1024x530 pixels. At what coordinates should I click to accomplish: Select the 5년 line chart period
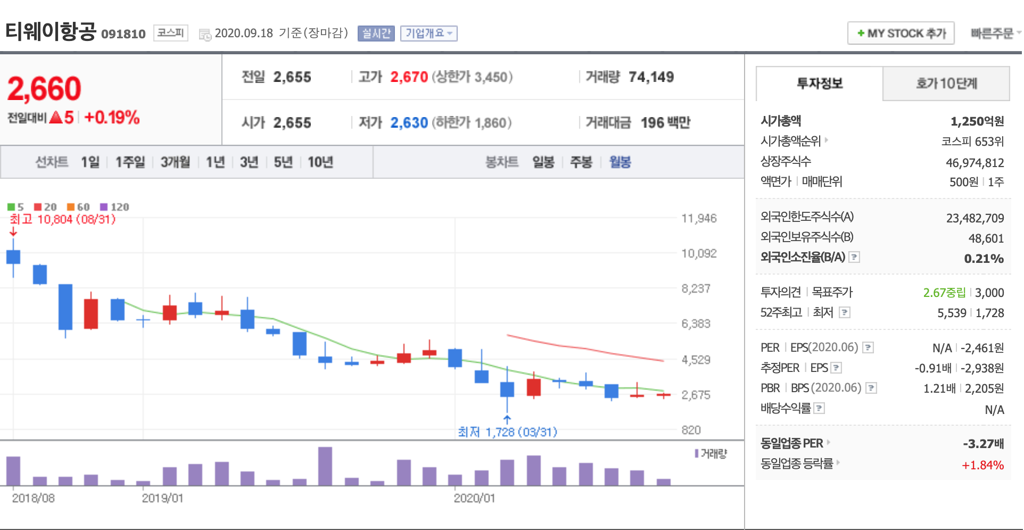[283, 162]
